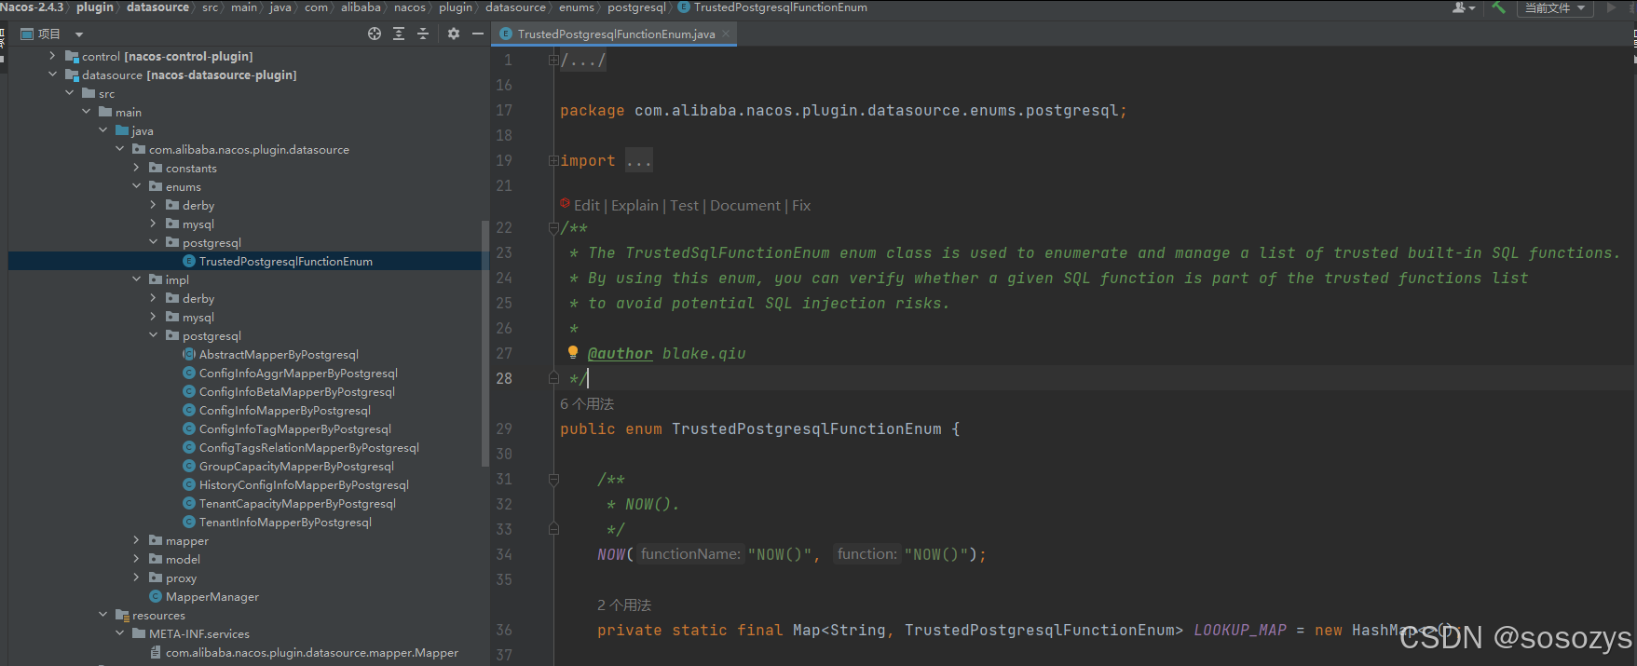1637x666 pixels.
Task: Hide the project panel with minus icon
Action: [x=478, y=34]
